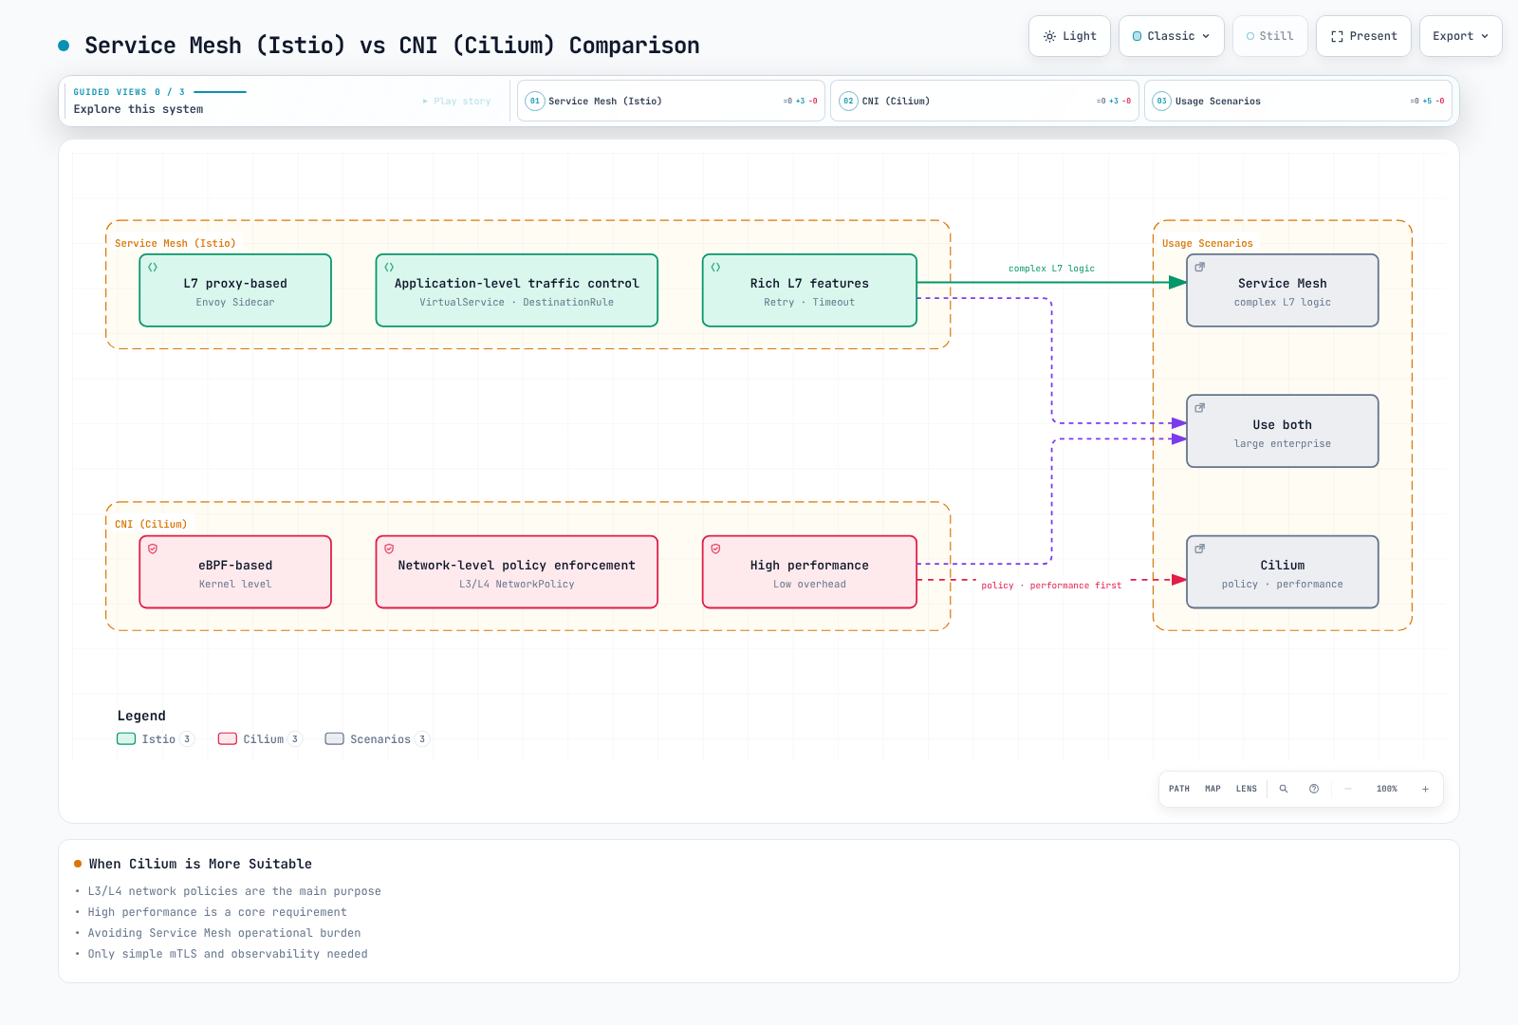
Task: Click the gray Scenarios legend swatch
Action: (x=334, y=739)
